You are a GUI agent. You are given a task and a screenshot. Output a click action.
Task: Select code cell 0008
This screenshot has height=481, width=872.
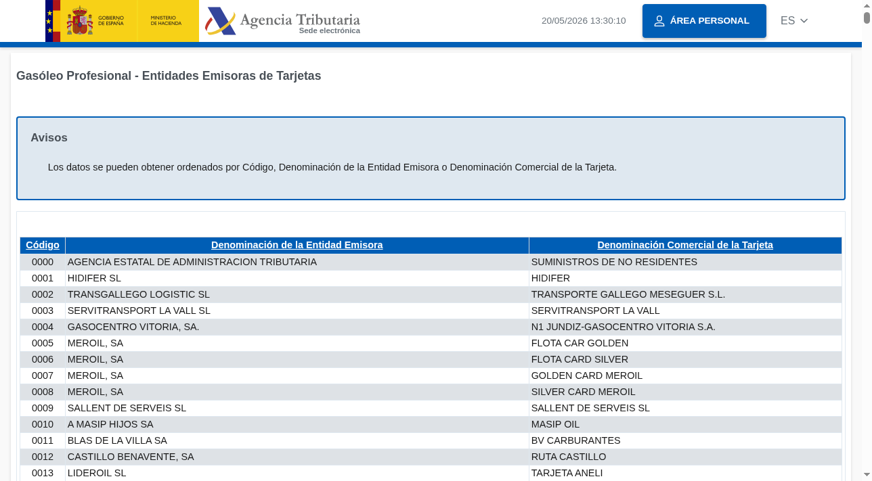43,392
